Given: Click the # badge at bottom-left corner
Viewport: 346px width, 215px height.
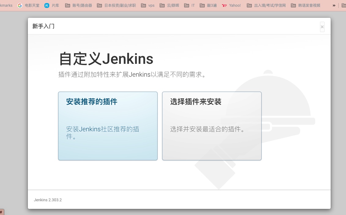Looking at the screenshot, I should pos(1,212).
